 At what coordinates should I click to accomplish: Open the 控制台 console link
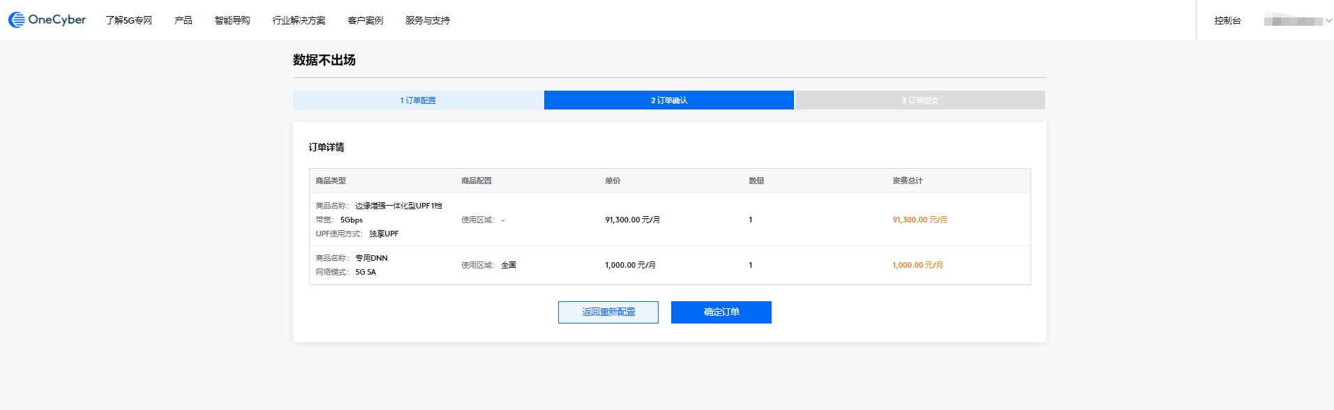[x=1227, y=20]
